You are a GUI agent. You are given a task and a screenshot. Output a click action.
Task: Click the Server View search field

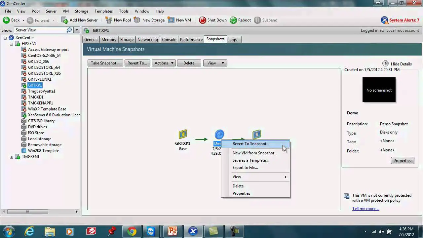(40, 30)
